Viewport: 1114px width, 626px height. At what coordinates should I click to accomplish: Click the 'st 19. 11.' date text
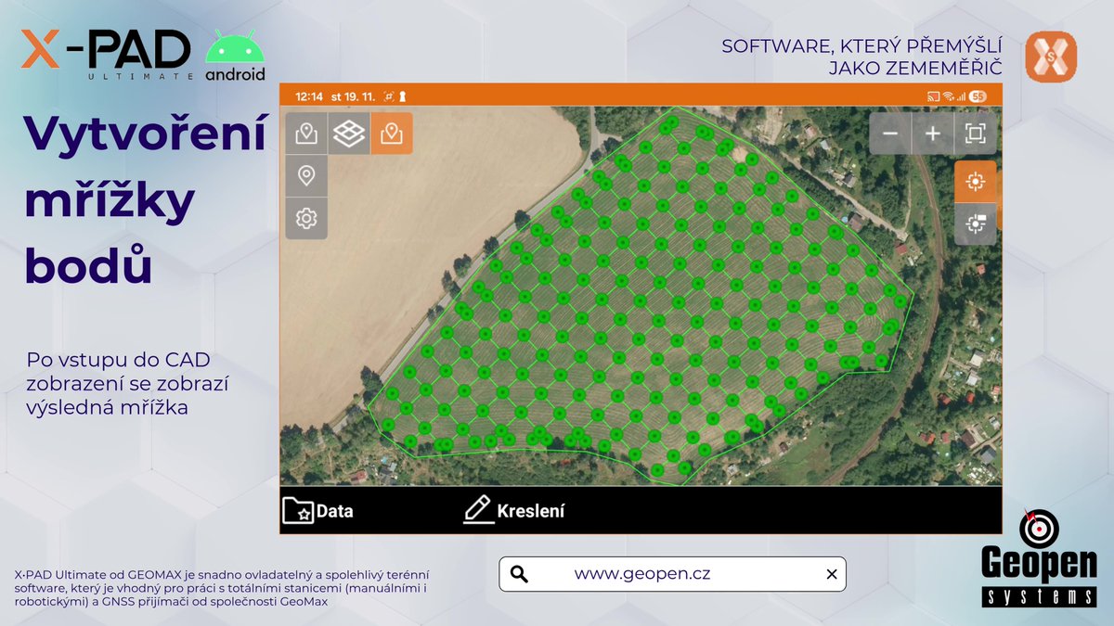[354, 96]
